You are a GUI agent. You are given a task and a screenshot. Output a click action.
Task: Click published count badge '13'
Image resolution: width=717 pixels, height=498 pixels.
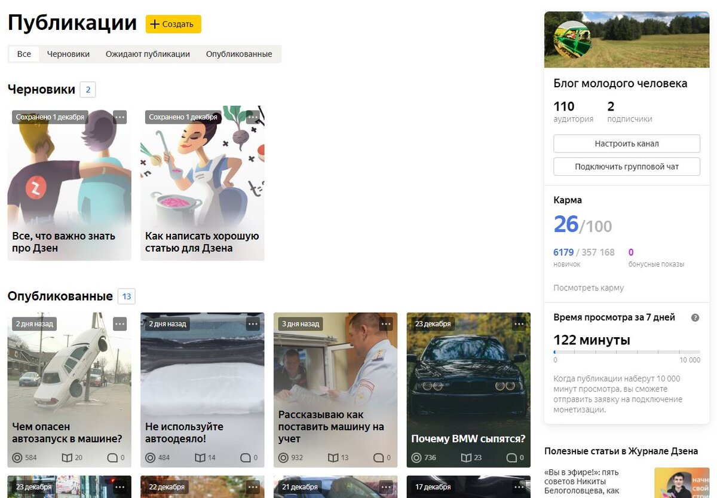126,297
